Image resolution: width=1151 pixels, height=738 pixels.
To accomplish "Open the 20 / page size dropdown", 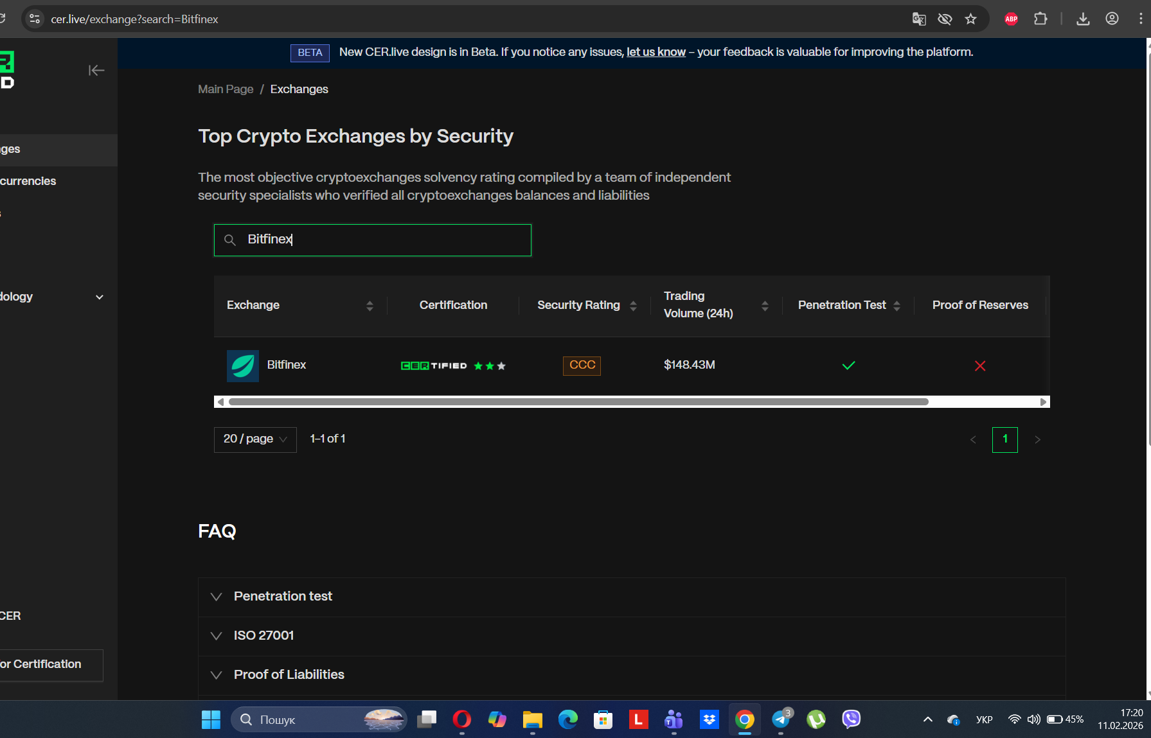I will (255, 440).
